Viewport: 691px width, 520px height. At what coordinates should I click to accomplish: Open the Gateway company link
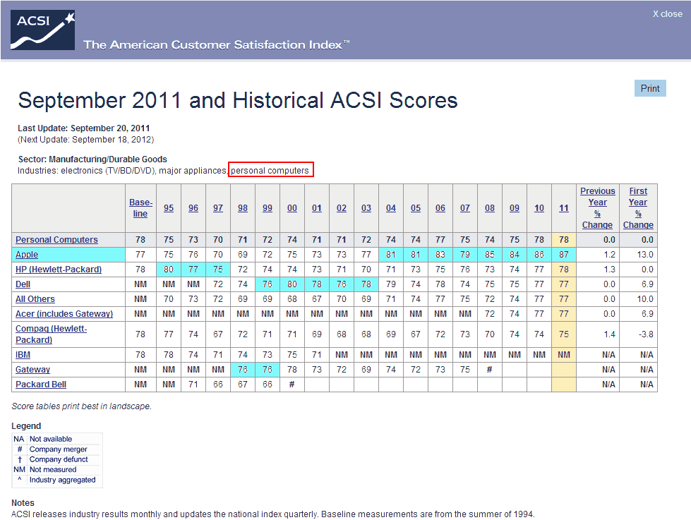32,369
